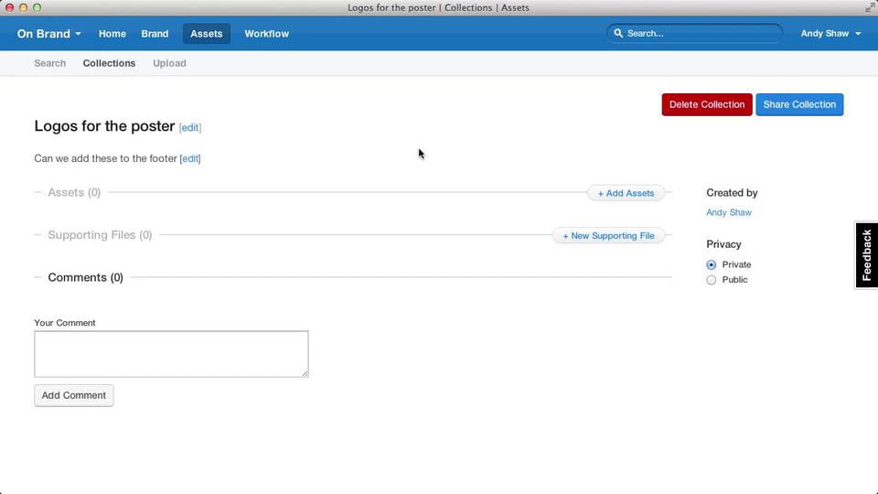This screenshot has width=878, height=494.
Task: Click + New Supporting File
Action: [x=609, y=236]
